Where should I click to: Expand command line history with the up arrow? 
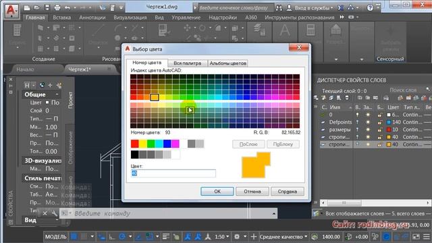(x=274, y=213)
